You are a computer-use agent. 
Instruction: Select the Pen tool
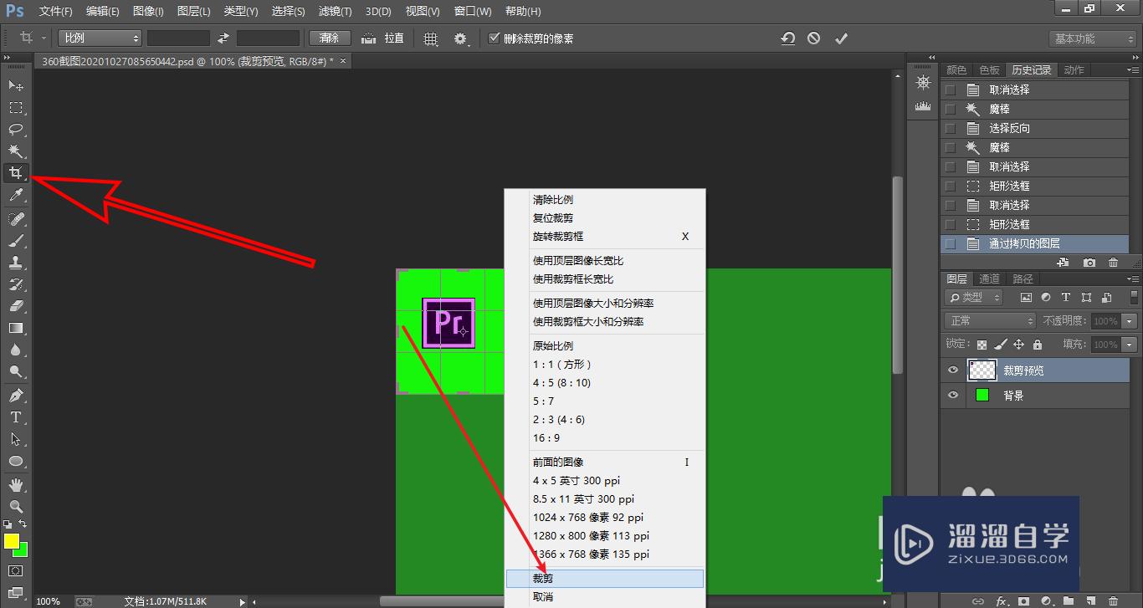[x=16, y=395]
